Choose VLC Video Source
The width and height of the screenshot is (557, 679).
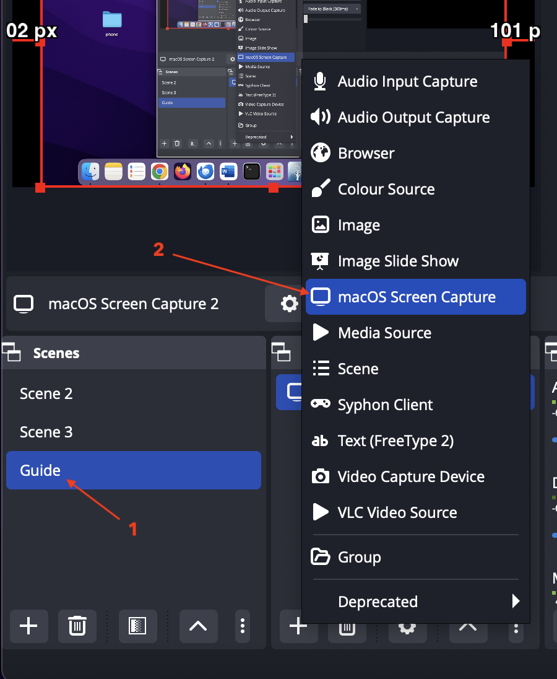(x=416, y=513)
